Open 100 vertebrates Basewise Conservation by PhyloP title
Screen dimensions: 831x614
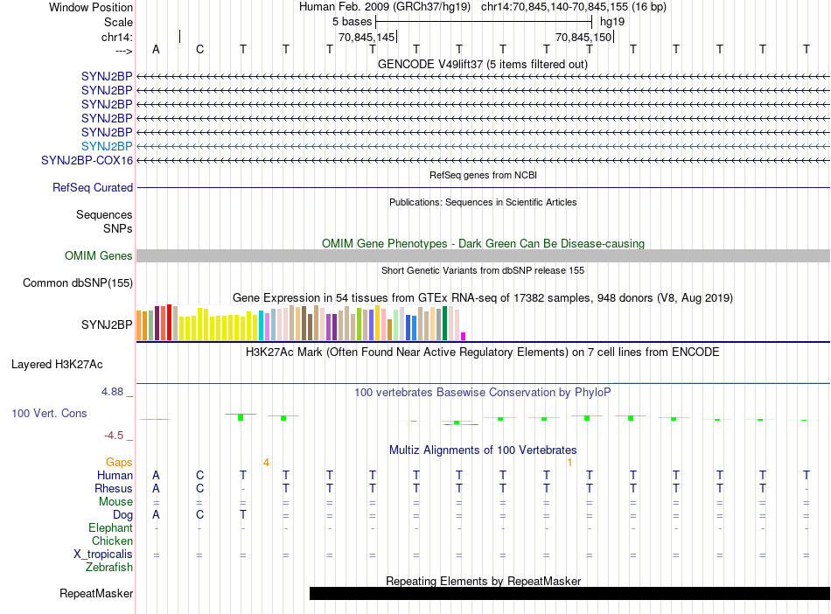click(483, 392)
